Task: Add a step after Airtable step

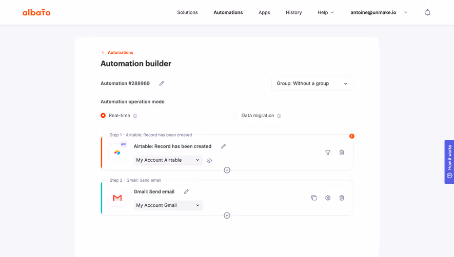Action: pos(227,170)
